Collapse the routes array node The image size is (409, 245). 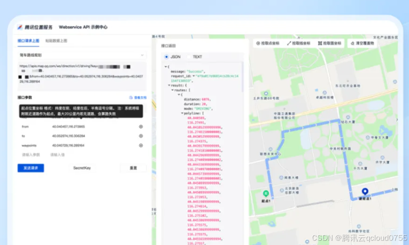173,90
